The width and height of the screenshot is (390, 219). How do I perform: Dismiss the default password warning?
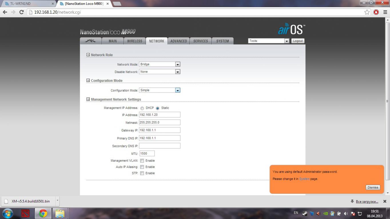373,187
